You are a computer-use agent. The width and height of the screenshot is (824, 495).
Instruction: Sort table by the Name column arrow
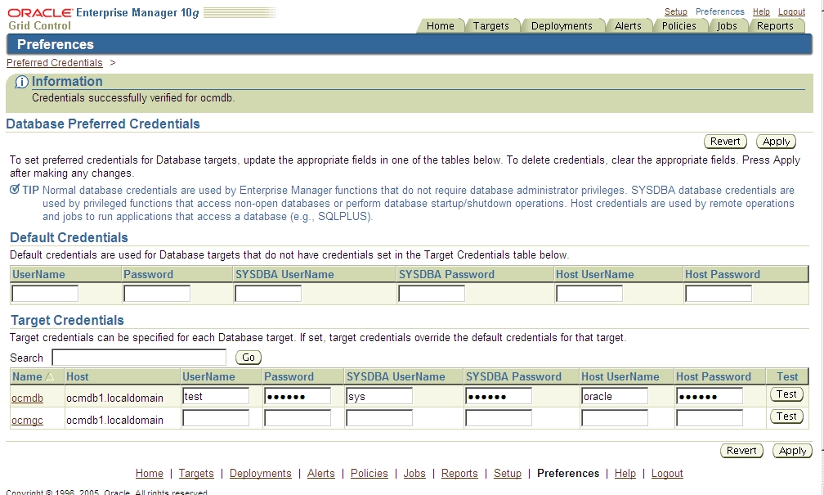(49, 376)
